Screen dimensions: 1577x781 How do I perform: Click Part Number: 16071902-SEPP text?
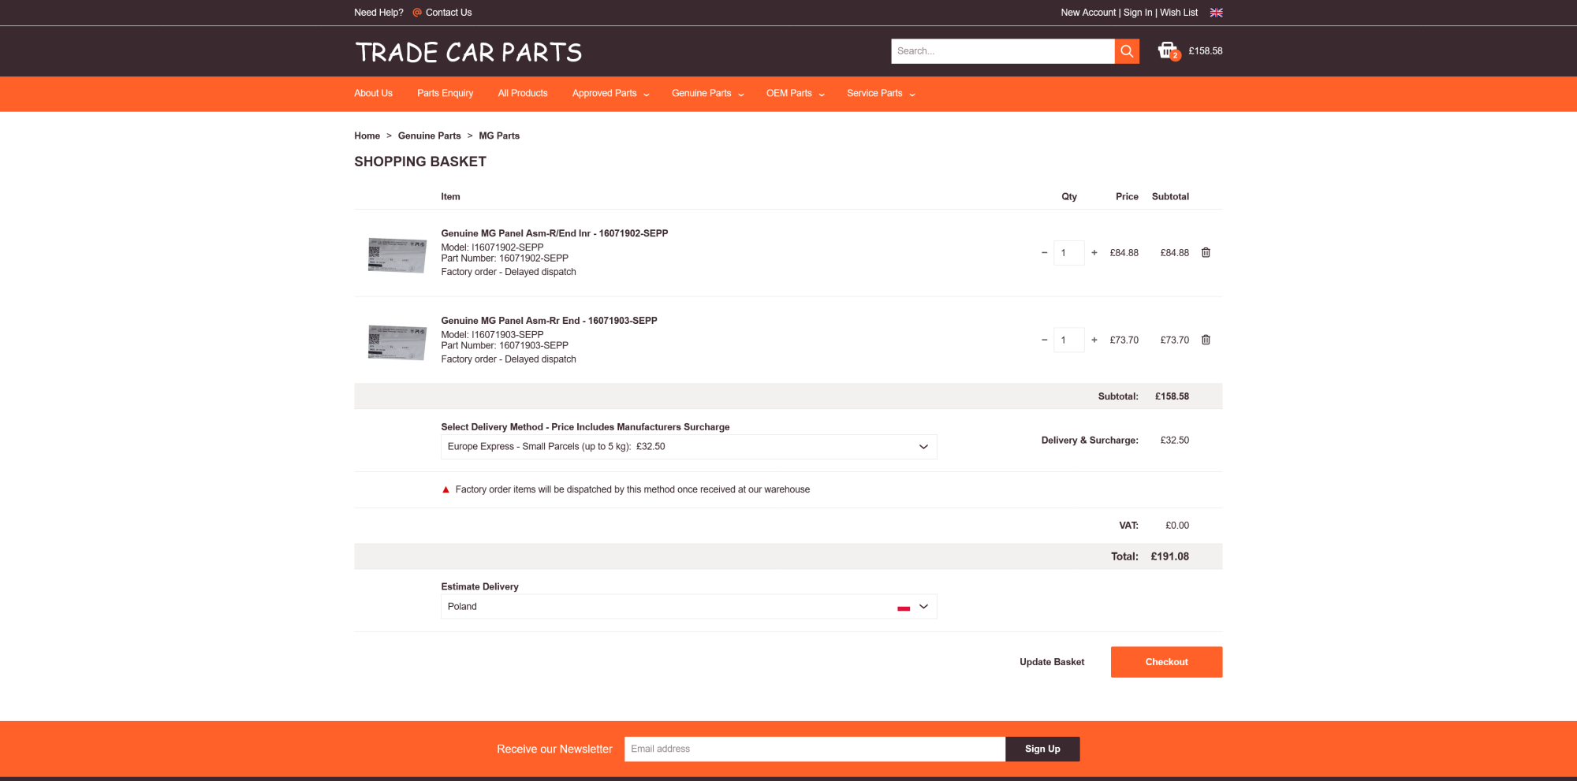coord(505,258)
